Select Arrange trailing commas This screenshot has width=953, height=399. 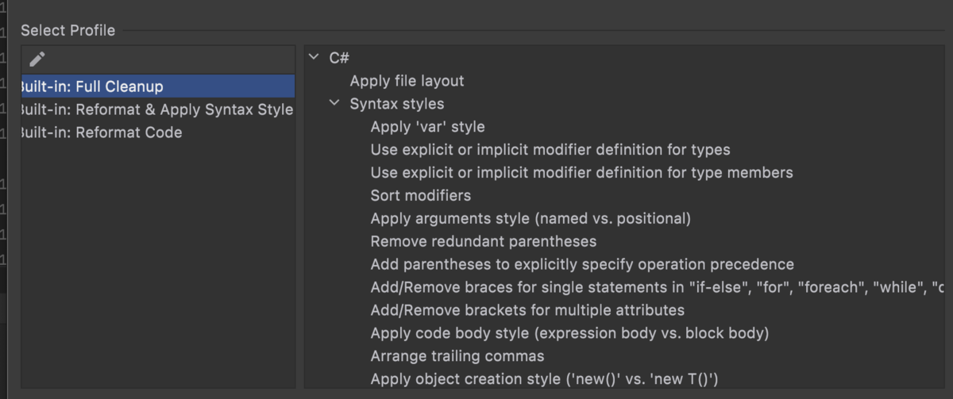457,356
